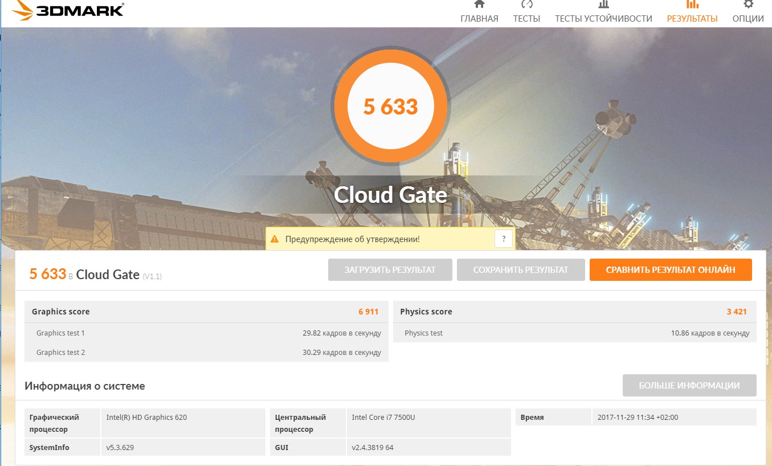Click the gear icon above ОПЦИИ

(x=748, y=4)
